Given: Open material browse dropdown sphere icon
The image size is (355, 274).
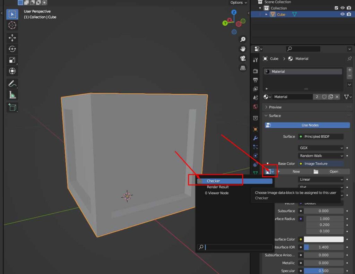Looking at the screenshot, I should (267, 97).
